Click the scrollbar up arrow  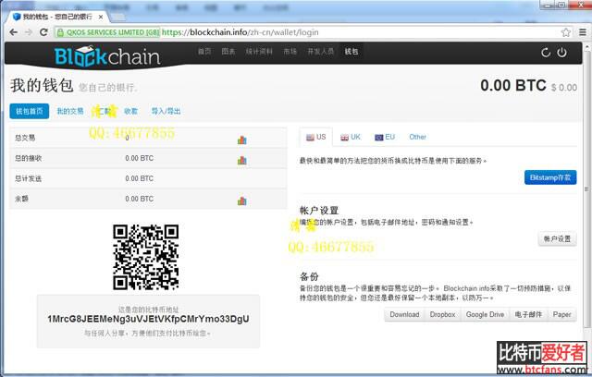587,47
